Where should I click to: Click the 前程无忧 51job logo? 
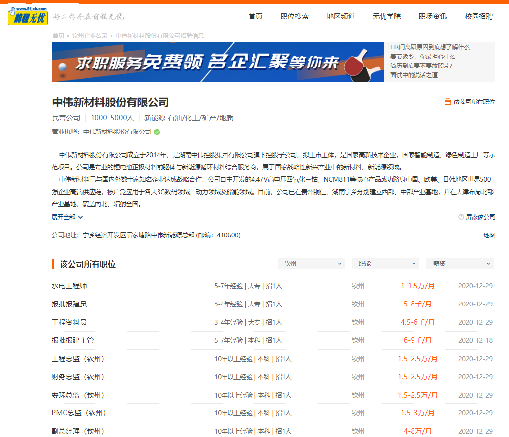(28, 16)
